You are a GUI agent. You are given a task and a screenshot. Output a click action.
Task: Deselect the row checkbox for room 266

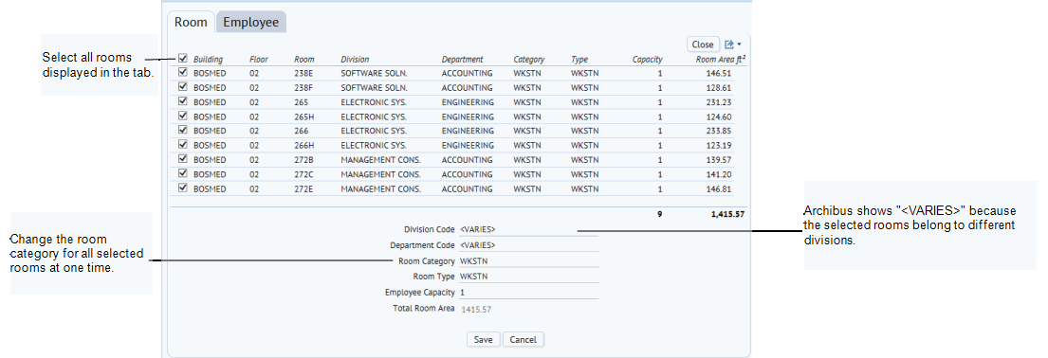pyautogui.click(x=182, y=131)
